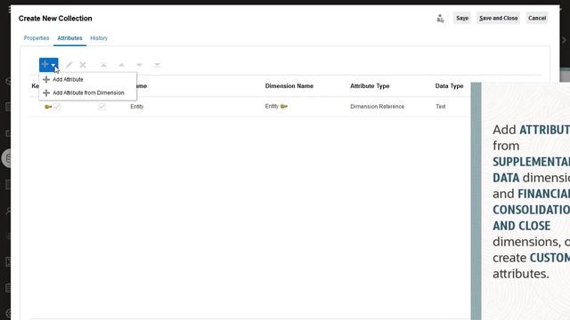
Task: Click the plus icon beside Add Attribute
Action: click(x=46, y=79)
